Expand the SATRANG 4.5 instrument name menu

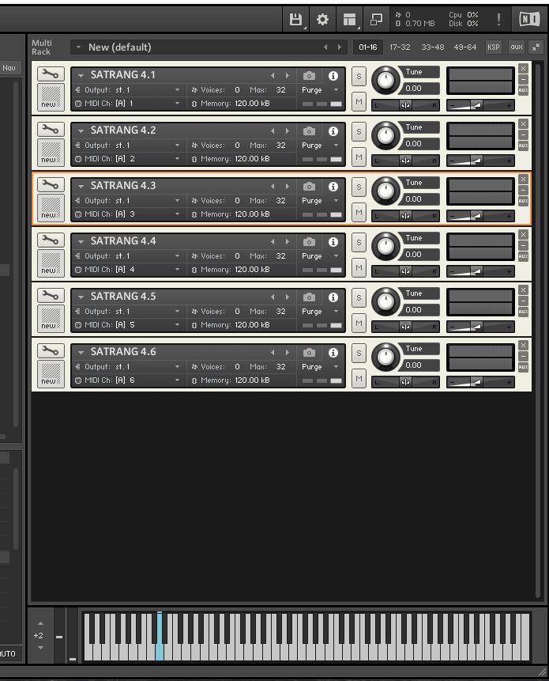[x=81, y=297]
